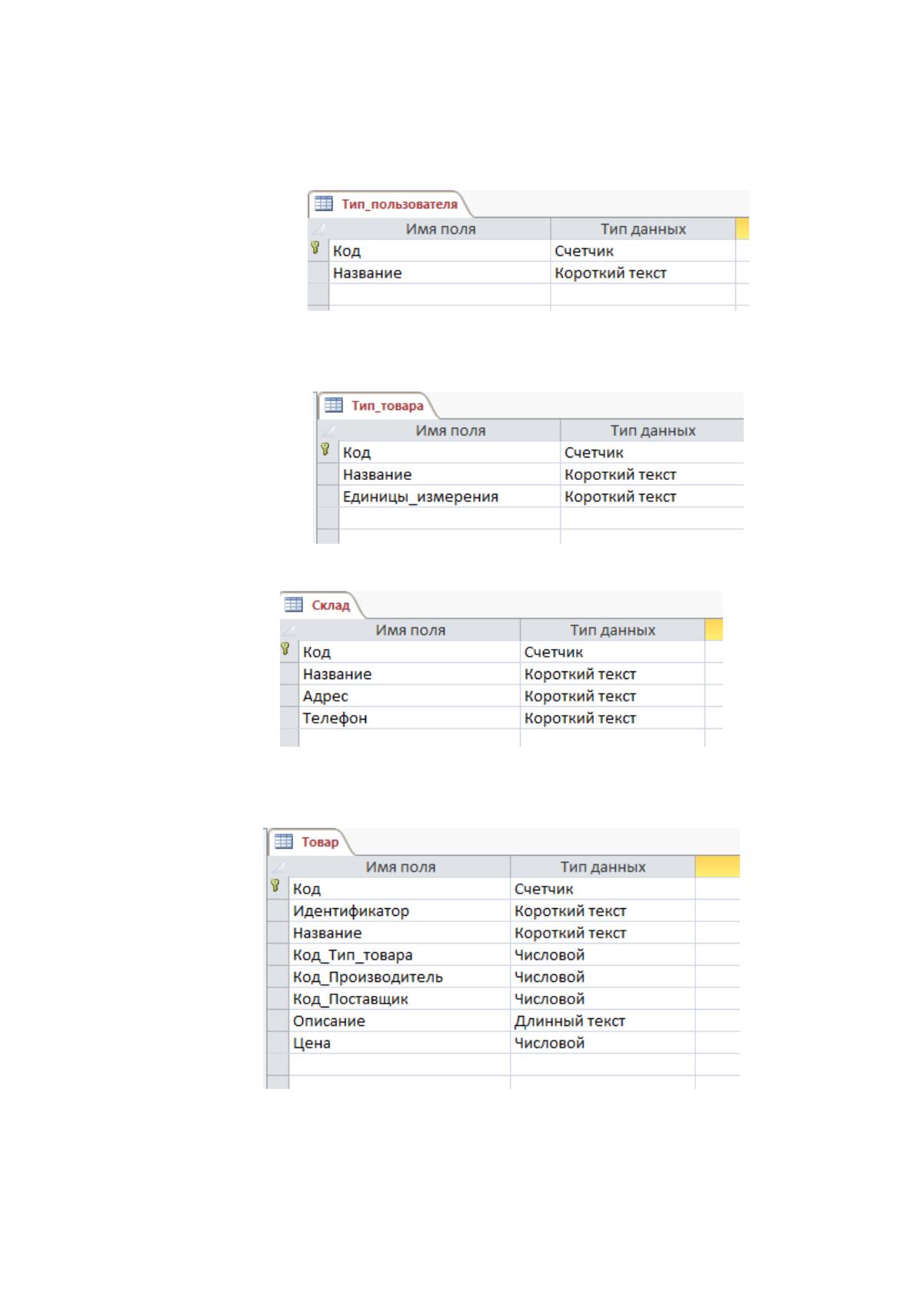Click the table icon on Товар tab
916x1295 pixels.
click(284, 841)
